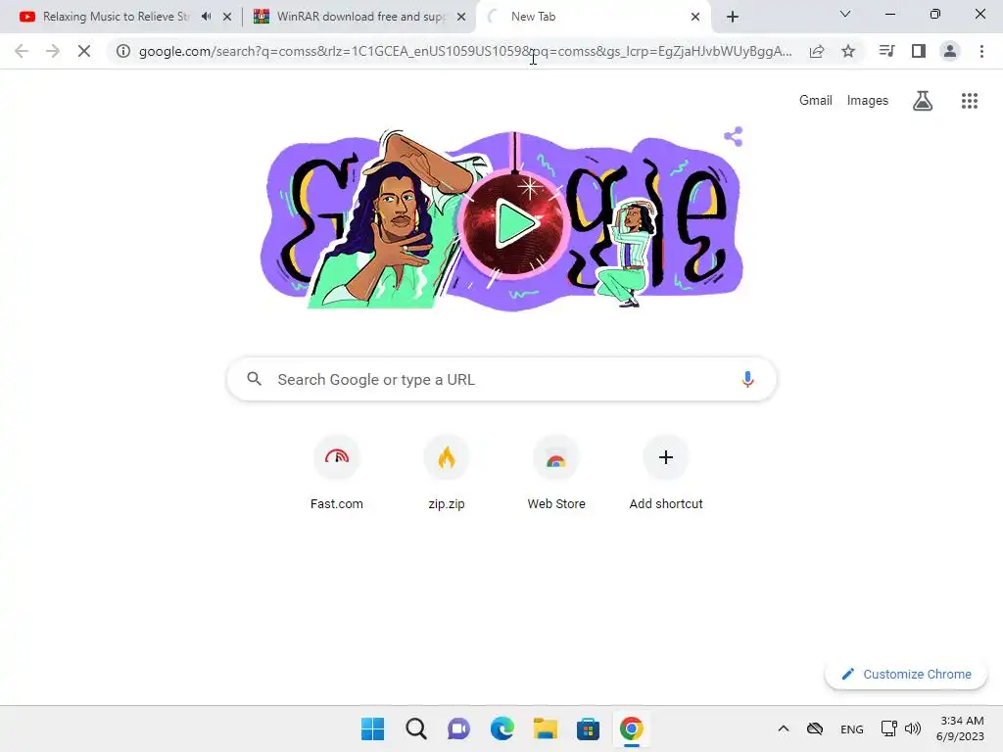The image size is (1003, 752).
Task: Click the Customize Chrome button
Action: coord(906,674)
